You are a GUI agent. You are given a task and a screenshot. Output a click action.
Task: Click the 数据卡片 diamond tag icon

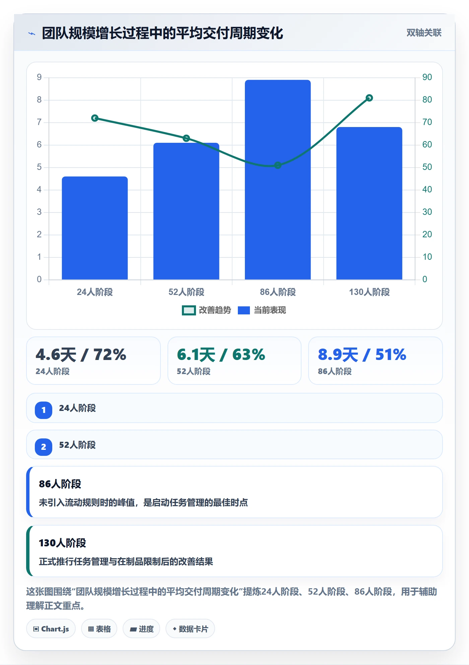tap(175, 629)
